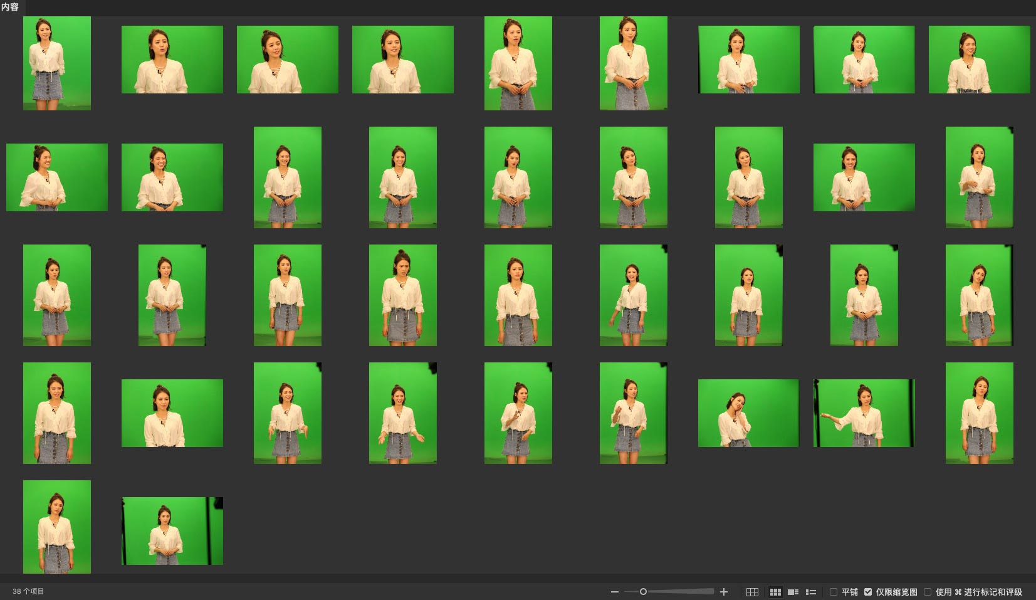1036x600 pixels.
Task: Uncheck the 仅限缩览图 checkbox
Action: pos(868,592)
